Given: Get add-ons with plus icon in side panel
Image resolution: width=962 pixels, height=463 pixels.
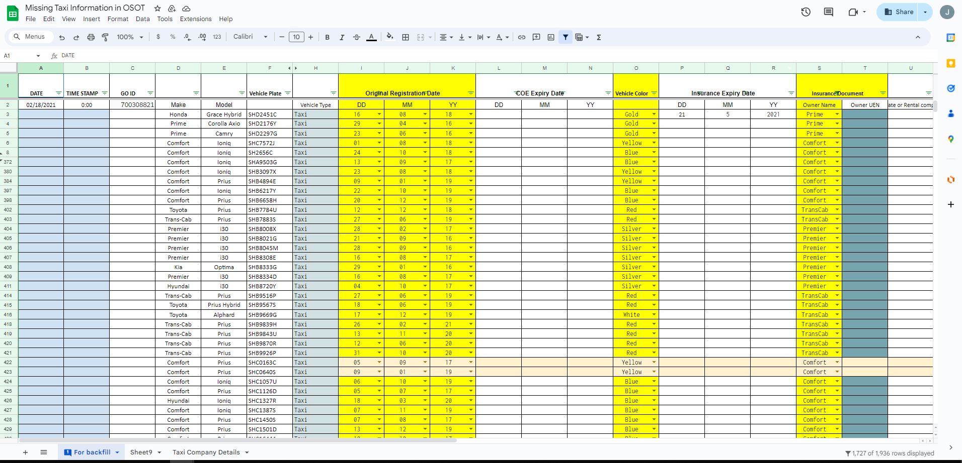Looking at the screenshot, I should [x=951, y=204].
